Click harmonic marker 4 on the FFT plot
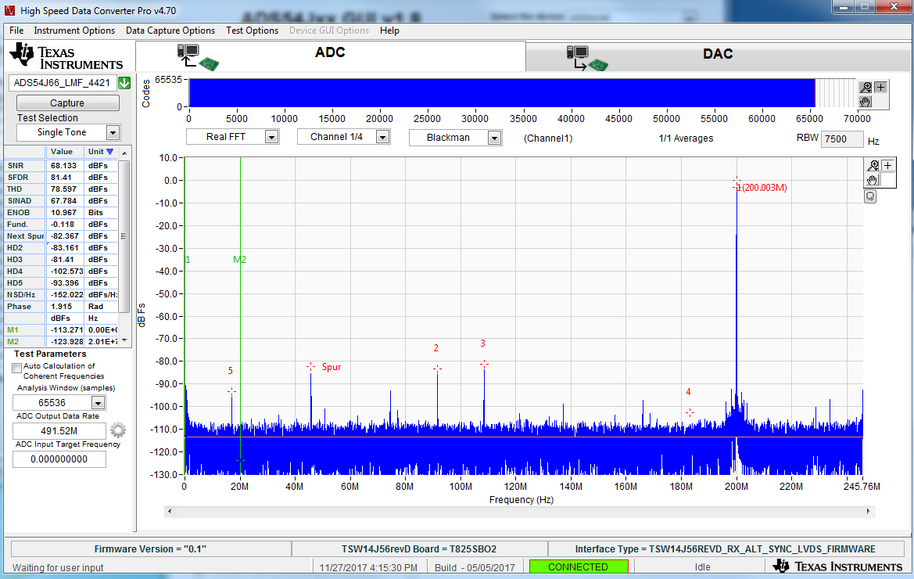 pos(690,413)
